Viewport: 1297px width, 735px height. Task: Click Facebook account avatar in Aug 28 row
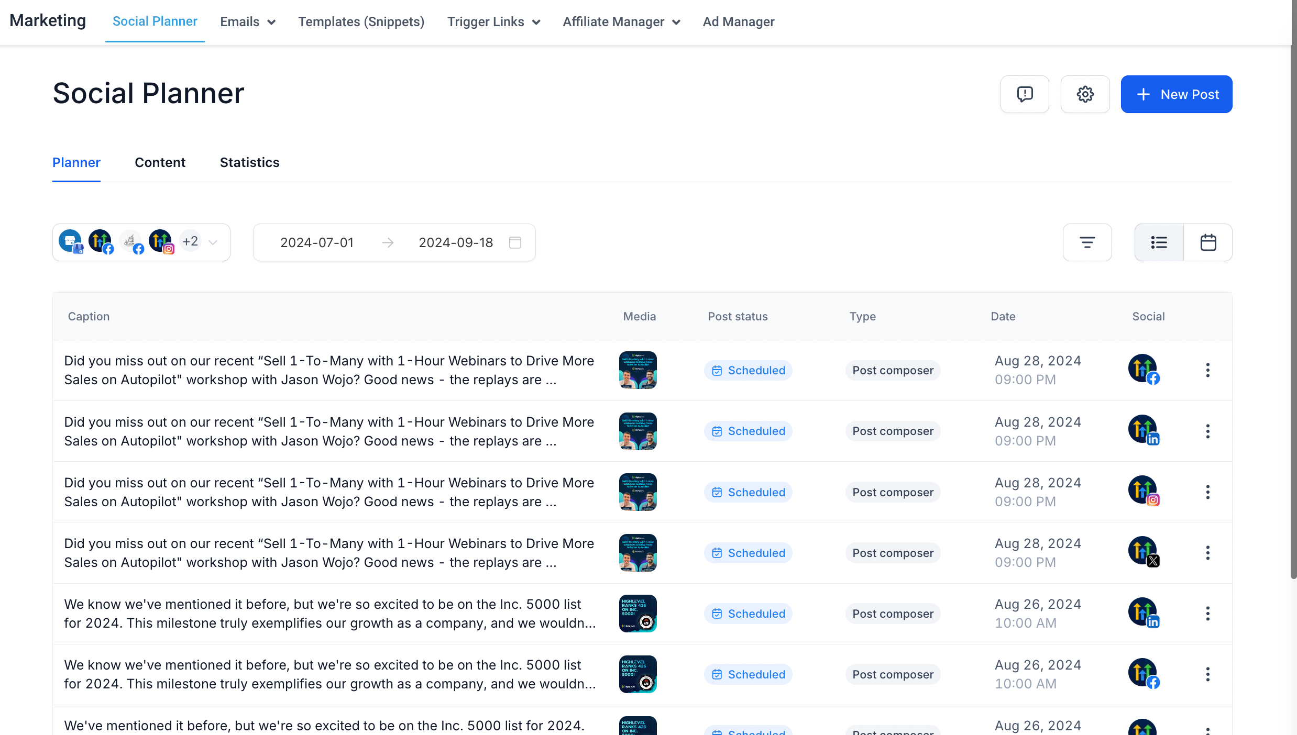1144,370
